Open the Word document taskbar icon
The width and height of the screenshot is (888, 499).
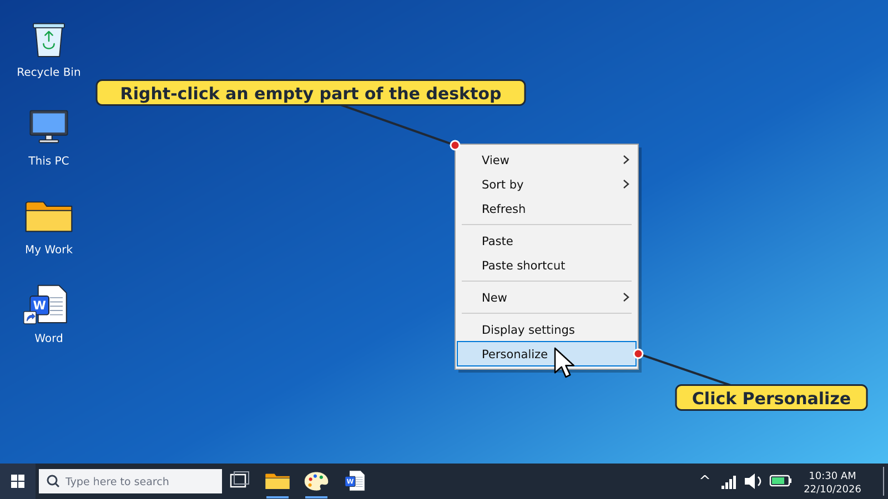(x=355, y=481)
